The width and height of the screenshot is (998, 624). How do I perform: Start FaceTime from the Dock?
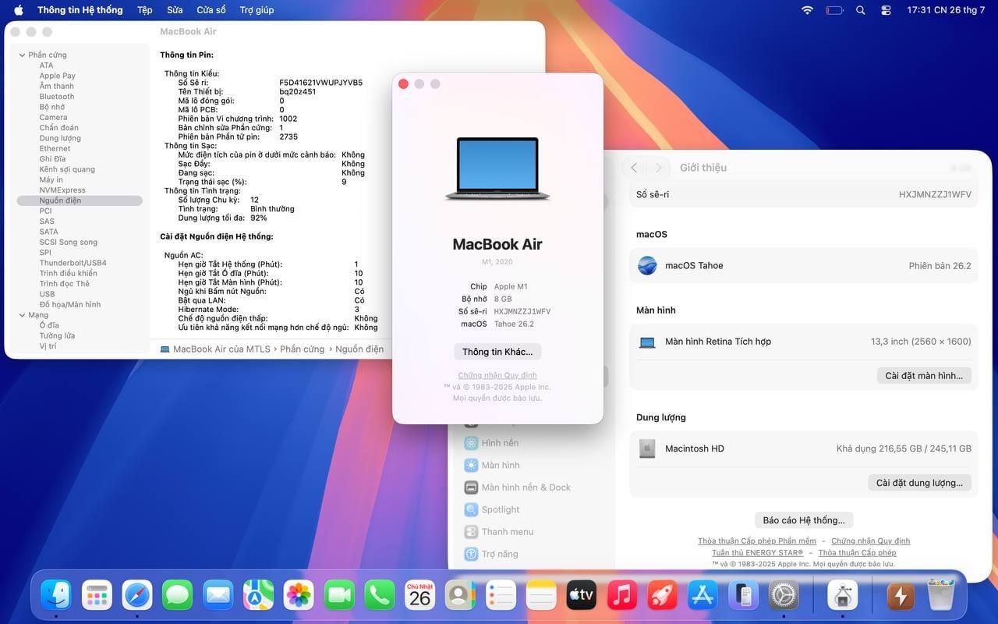point(339,596)
